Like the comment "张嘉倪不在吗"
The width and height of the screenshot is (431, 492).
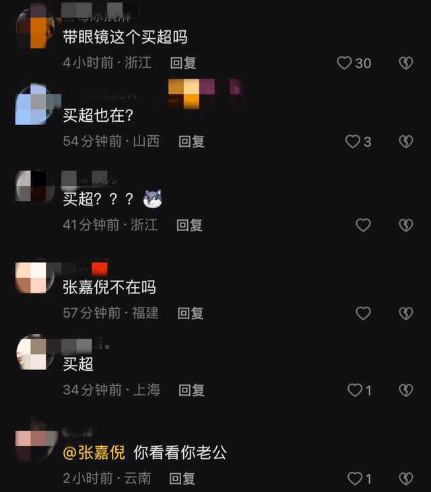point(363,313)
